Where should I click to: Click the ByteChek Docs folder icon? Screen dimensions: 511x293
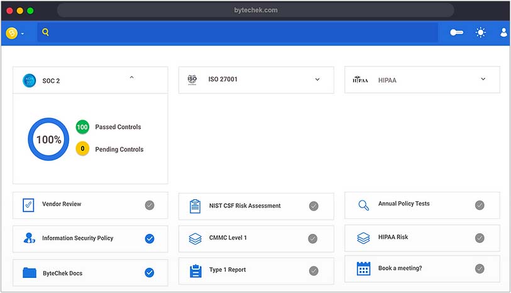click(x=30, y=272)
